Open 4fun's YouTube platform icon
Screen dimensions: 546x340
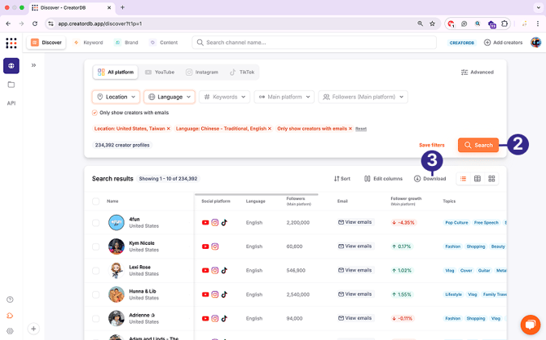coord(205,222)
